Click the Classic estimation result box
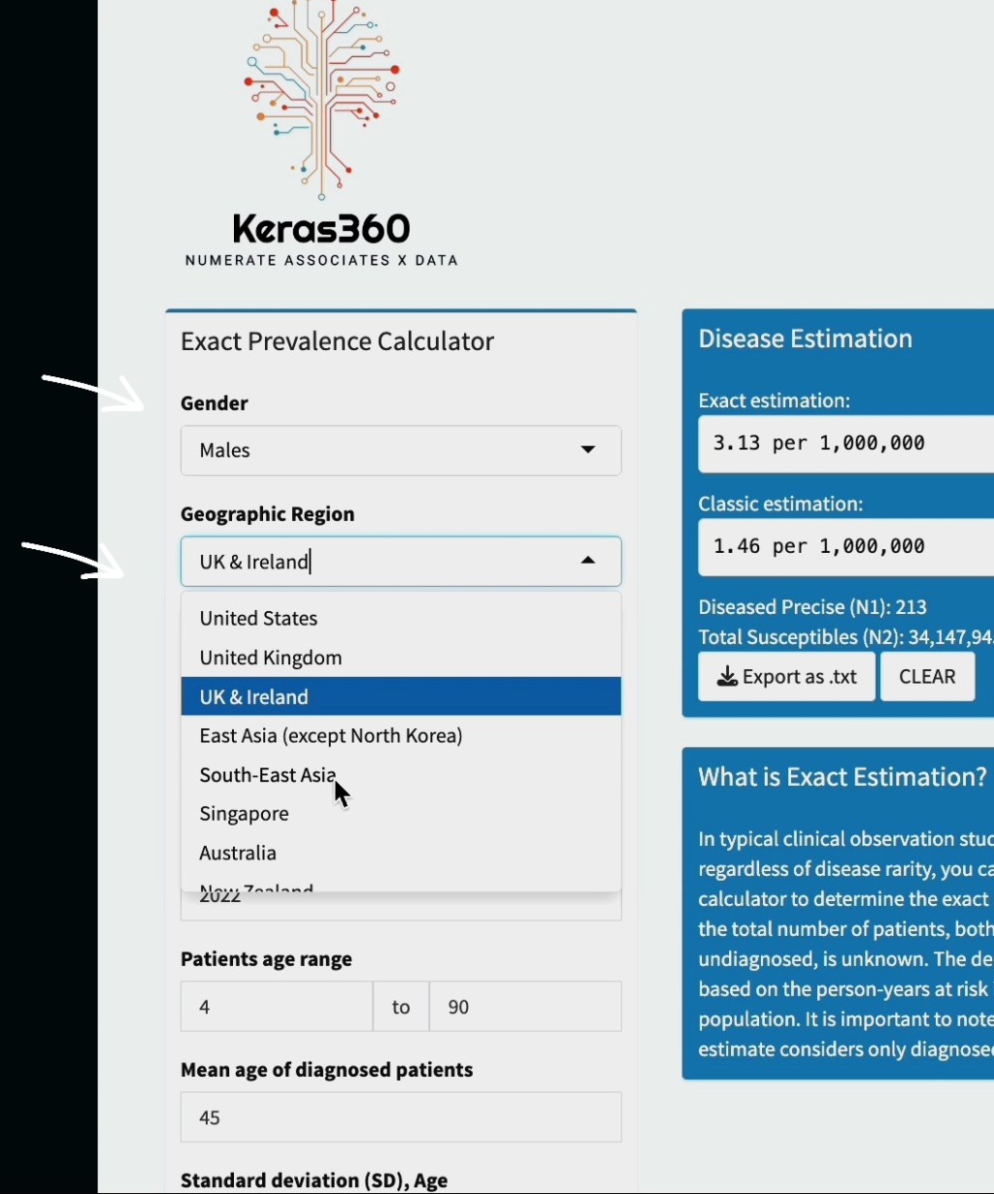 point(845,546)
